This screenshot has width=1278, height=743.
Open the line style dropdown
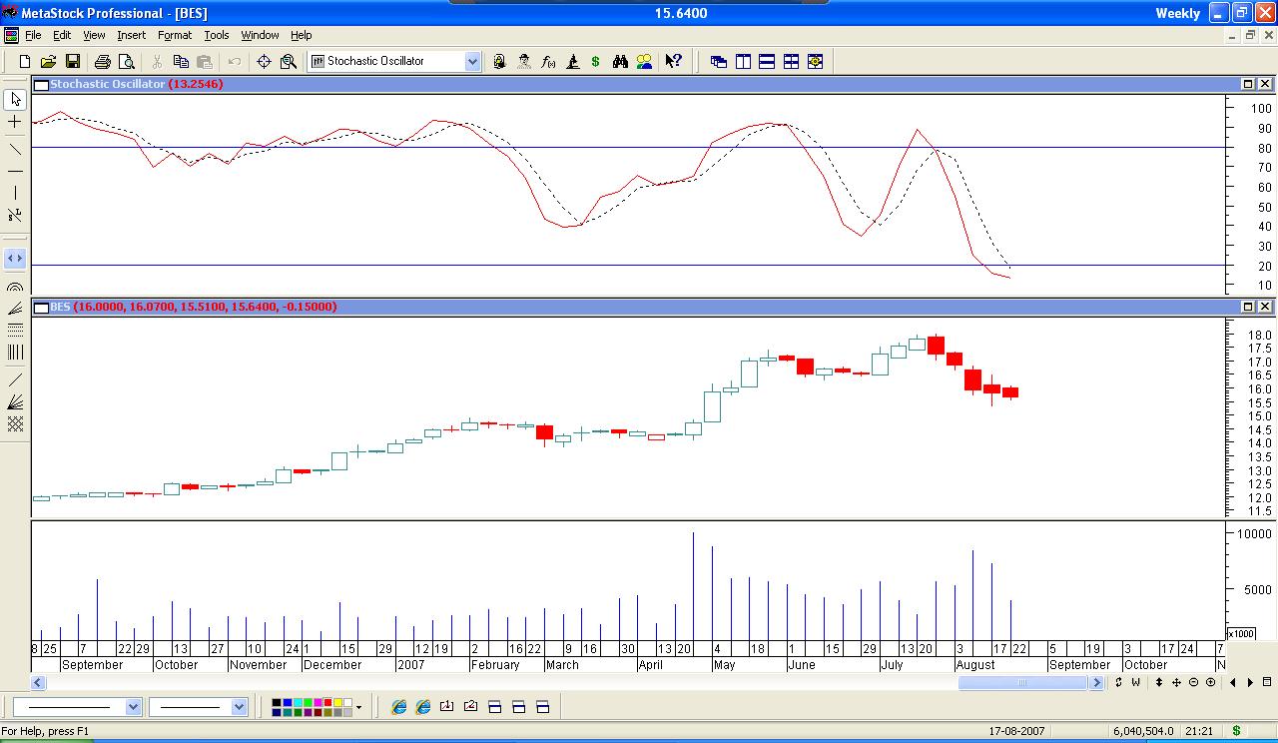133,707
